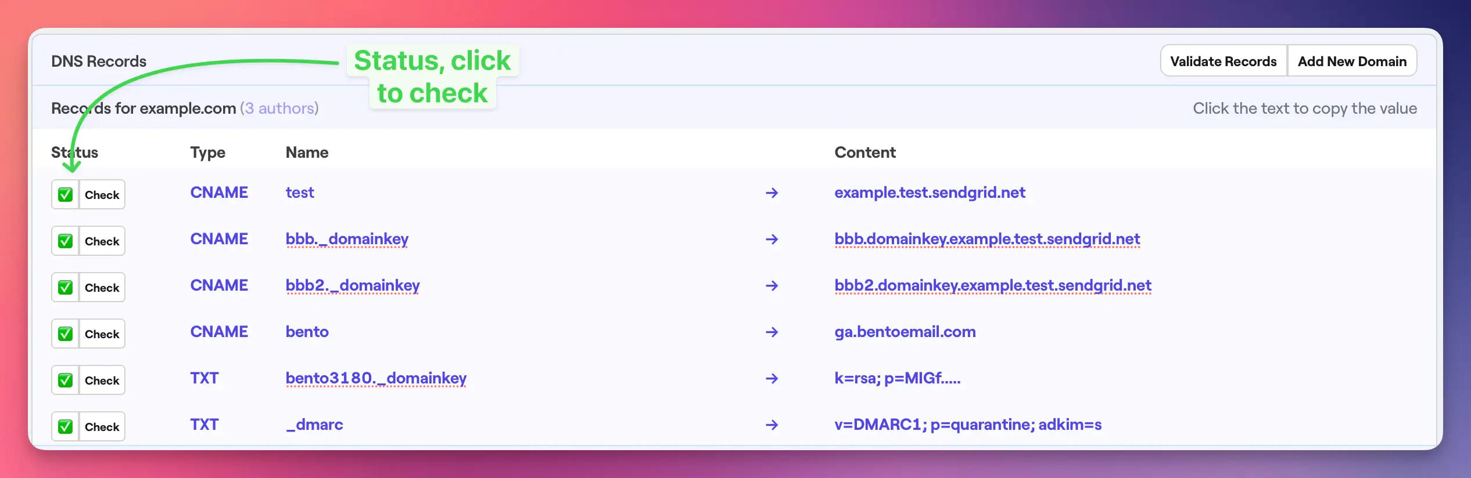1471x478 pixels.
Task: Copy the bbb._domainkey record name
Action: pos(347,239)
